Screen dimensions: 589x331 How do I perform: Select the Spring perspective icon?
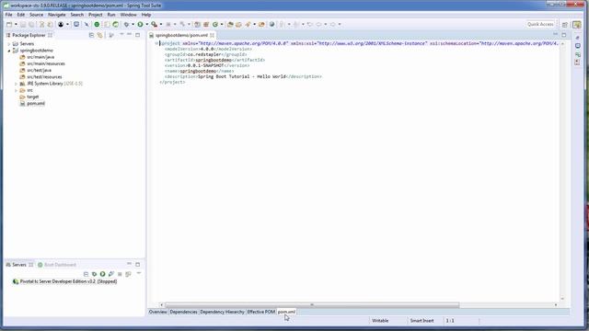[577, 25]
